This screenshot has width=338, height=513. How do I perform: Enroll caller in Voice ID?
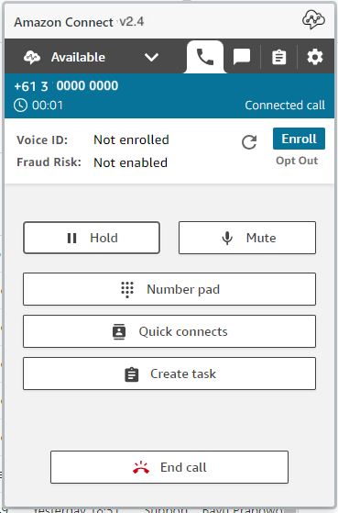[x=299, y=139]
